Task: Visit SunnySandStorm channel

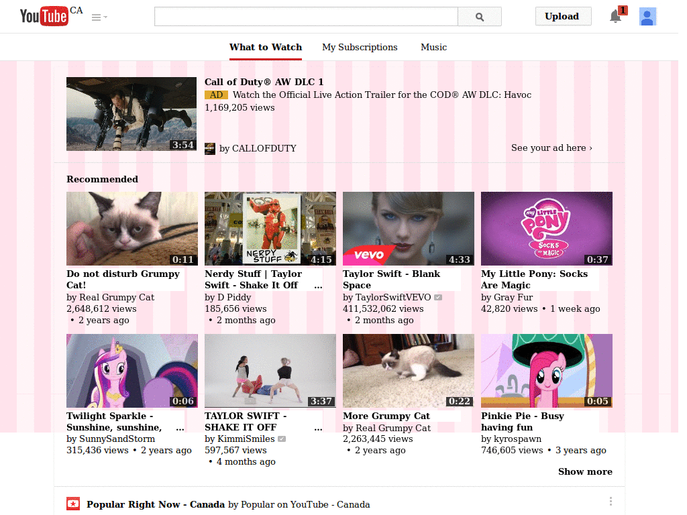Action: [x=117, y=439]
